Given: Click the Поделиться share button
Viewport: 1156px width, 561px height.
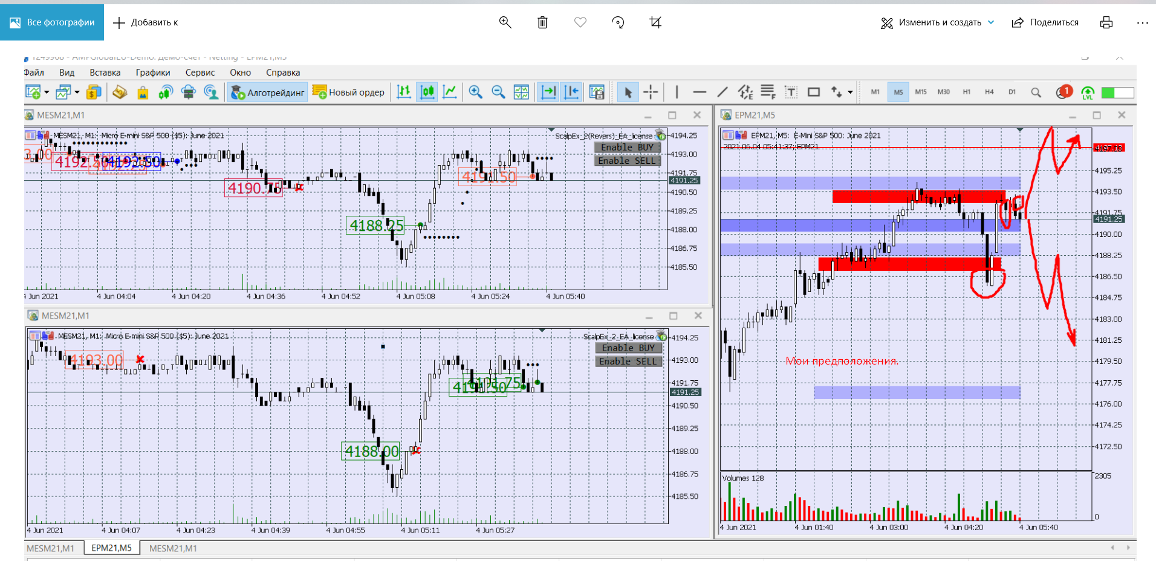Looking at the screenshot, I should [1045, 22].
